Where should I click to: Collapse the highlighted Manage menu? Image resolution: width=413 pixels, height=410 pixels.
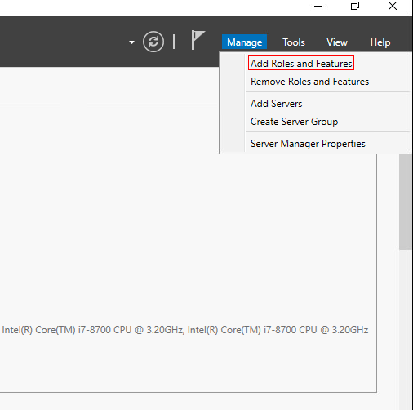tap(244, 42)
